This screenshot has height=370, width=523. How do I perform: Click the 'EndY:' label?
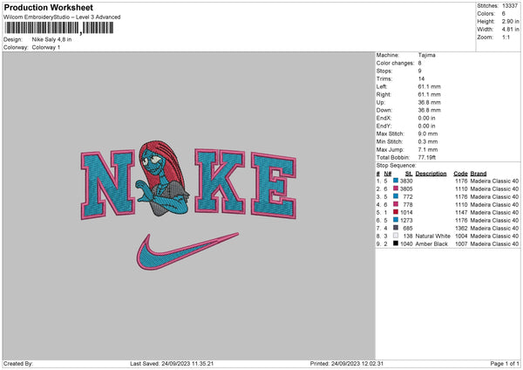[384, 126]
